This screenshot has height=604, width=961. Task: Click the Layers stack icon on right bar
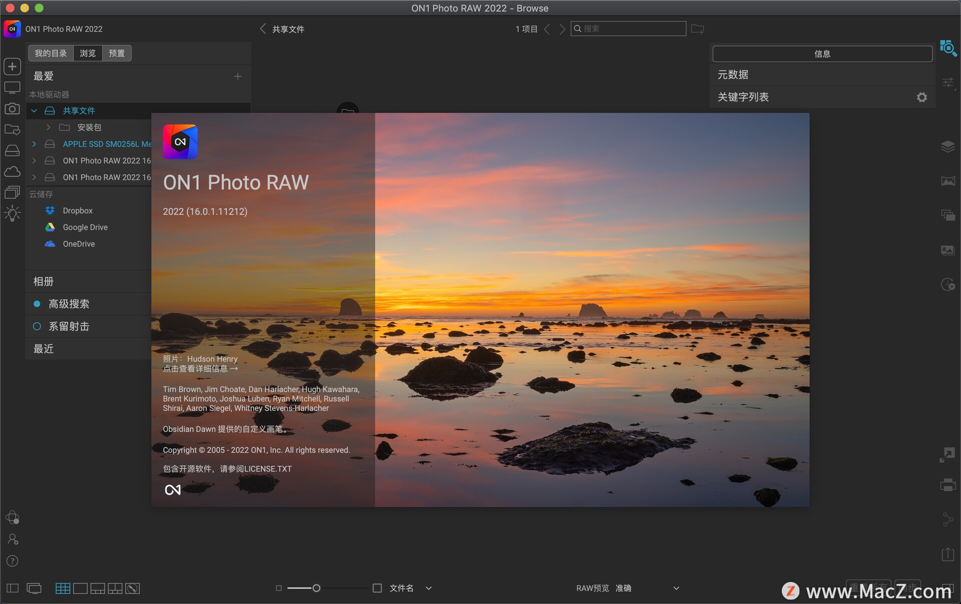pos(948,146)
